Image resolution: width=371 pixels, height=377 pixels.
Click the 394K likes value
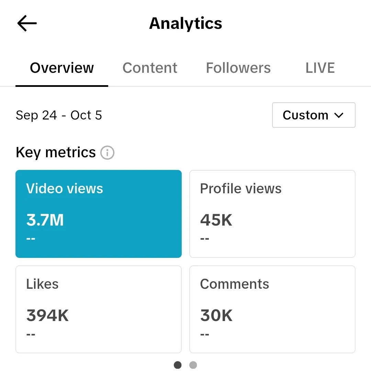[47, 316]
